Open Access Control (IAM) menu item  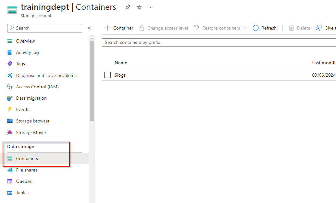pyautogui.click(x=37, y=87)
